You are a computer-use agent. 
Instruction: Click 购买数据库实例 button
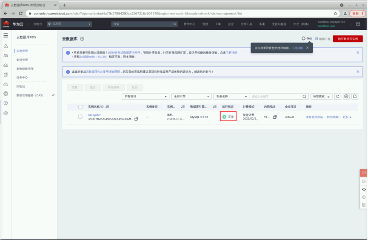click(348, 39)
